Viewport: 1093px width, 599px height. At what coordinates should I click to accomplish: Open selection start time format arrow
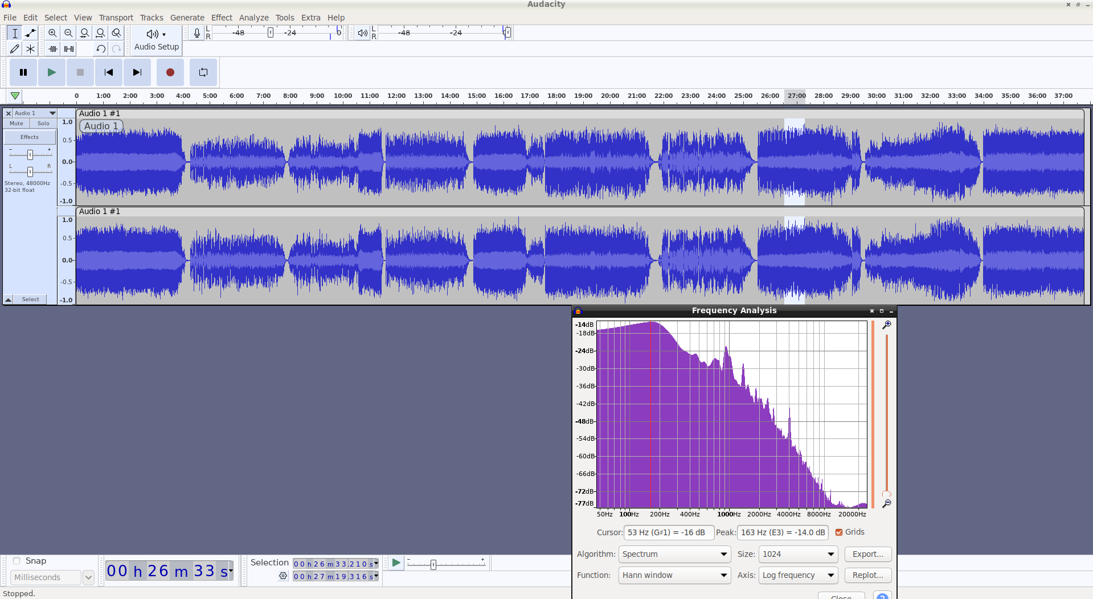point(376,563)
